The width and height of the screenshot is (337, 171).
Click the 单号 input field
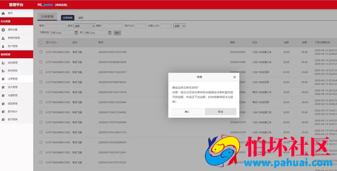coord(55,26)
